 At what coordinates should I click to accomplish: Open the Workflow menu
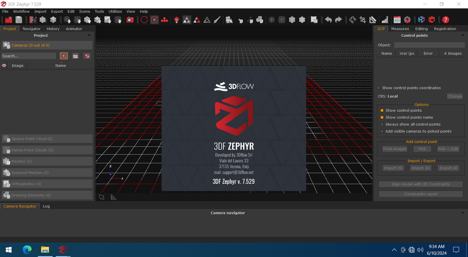coord(21,11)
